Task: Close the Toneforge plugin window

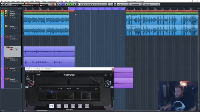Action: coord(112,69)
